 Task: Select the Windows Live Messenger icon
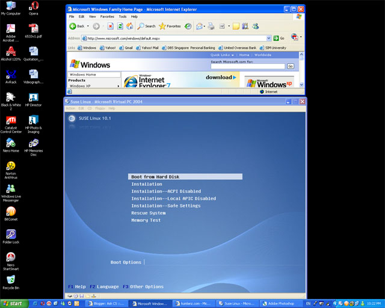click(x=11, y=193)
